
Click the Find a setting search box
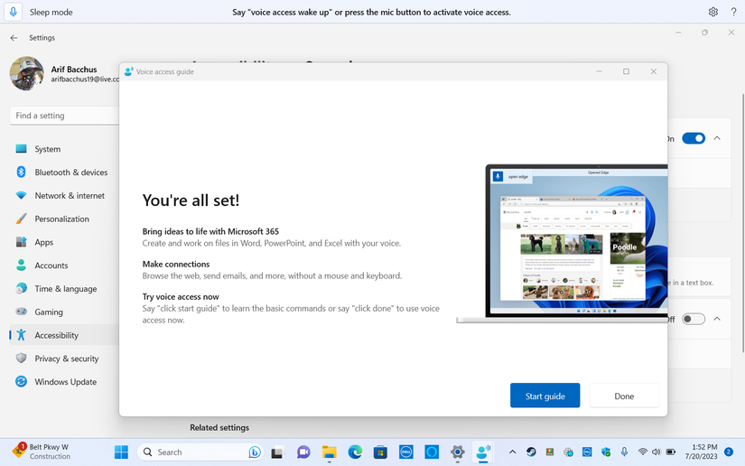click(63, 116)
